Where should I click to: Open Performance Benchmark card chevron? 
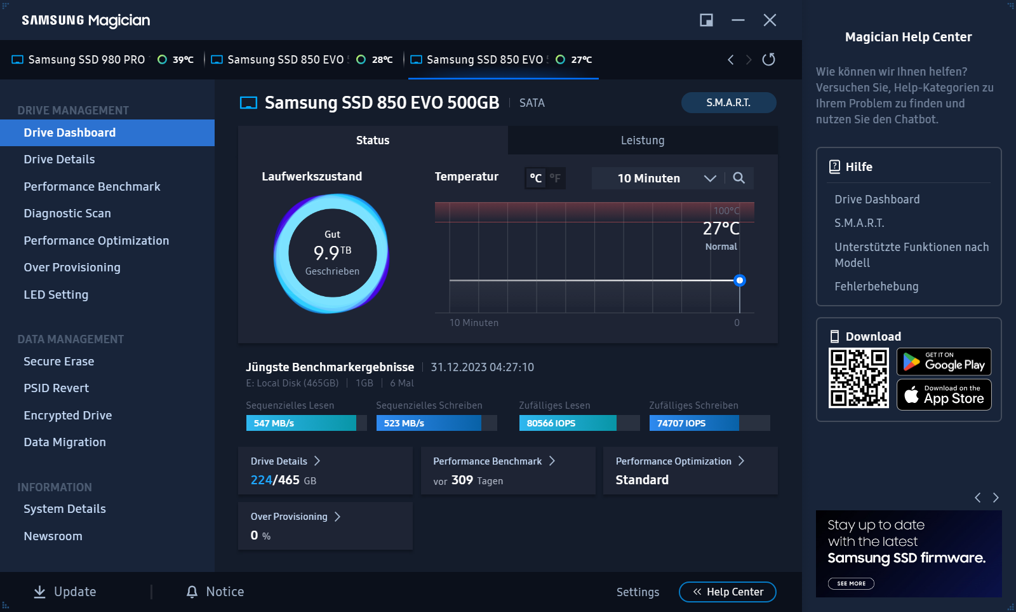click(552, 461)
